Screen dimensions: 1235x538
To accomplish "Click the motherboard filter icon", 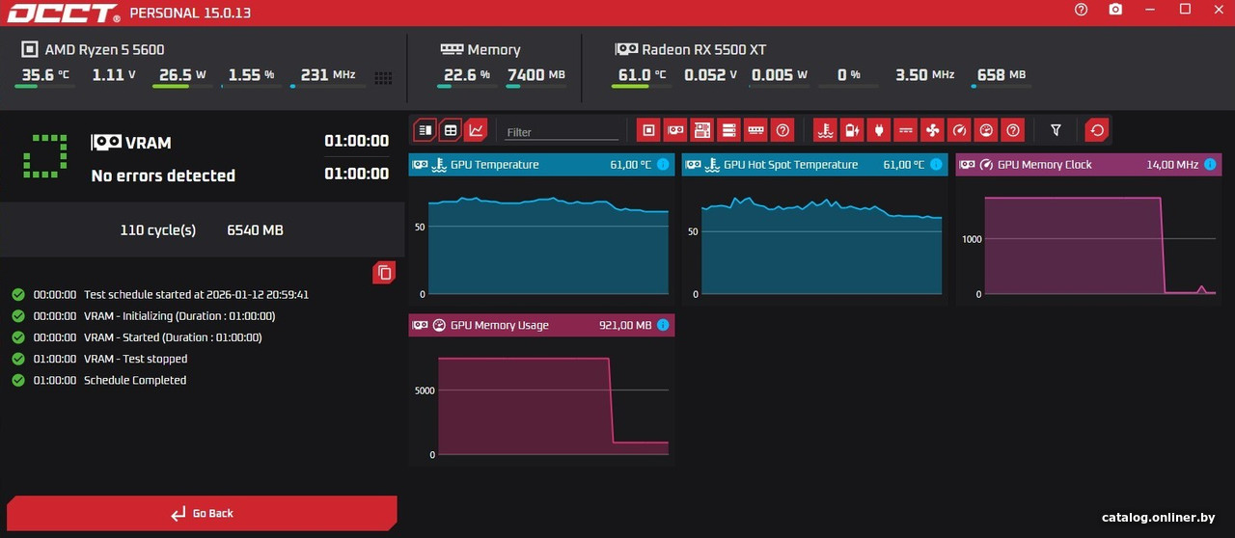I will 702,130.
